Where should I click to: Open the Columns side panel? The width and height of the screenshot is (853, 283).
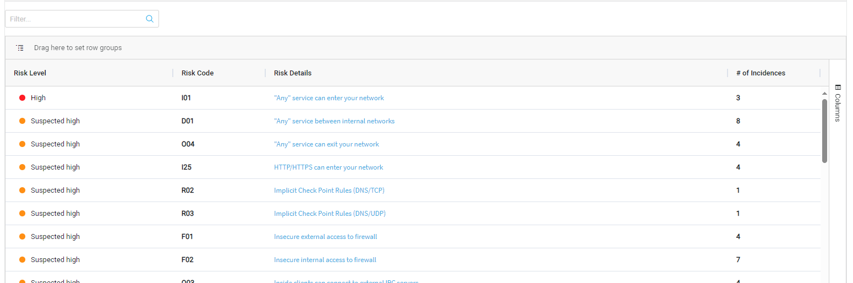(837, 103)
